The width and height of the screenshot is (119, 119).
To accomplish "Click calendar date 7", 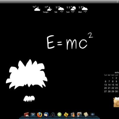I will pos(109,82).
